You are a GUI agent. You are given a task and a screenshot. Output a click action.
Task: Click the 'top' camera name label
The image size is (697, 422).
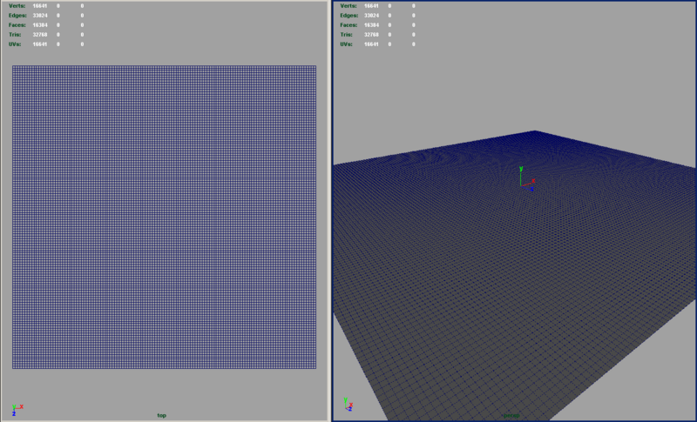point(162,416)
